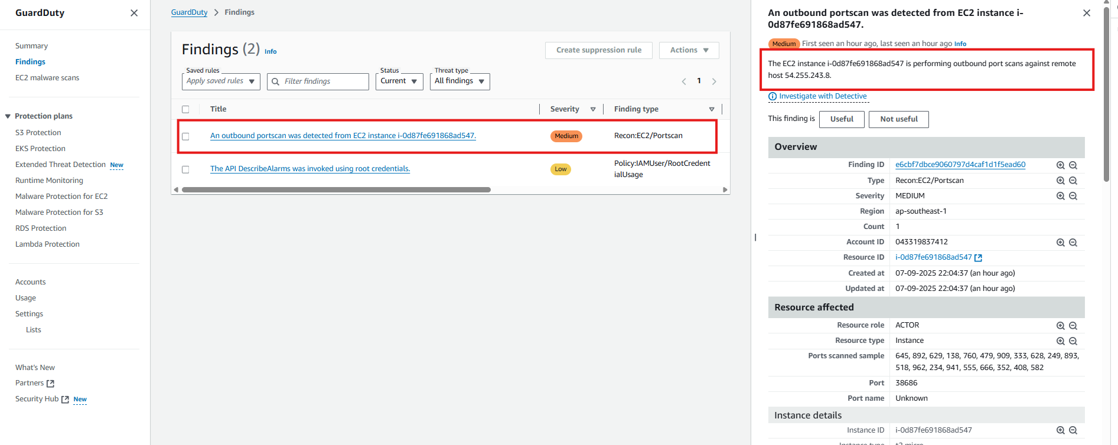The image size is (1118, 445).
Task: Zoom out filter for Account ID row
Action: point(1073,243)
